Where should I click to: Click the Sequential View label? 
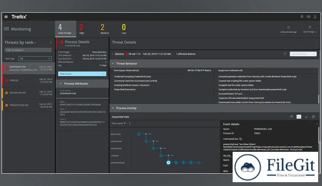120,117
